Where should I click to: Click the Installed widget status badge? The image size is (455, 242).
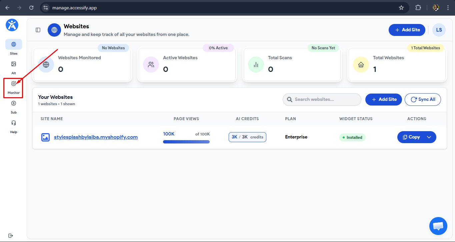(x=352, y=137)
